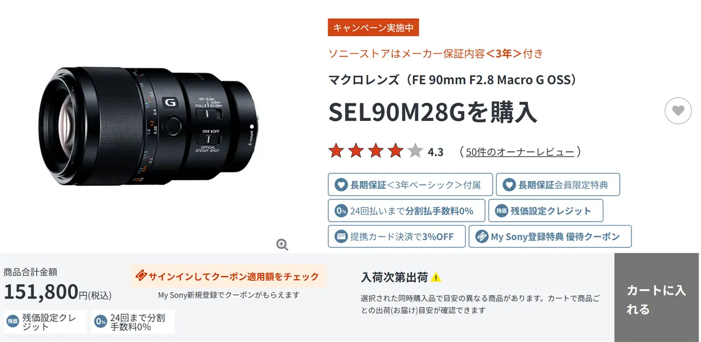Add the item to cart with カートに入れる
701x342 pixels.
coord(657,298)
